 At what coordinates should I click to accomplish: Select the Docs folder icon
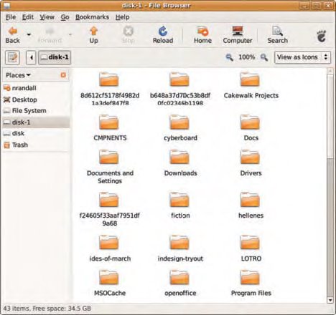pos(250,122)
